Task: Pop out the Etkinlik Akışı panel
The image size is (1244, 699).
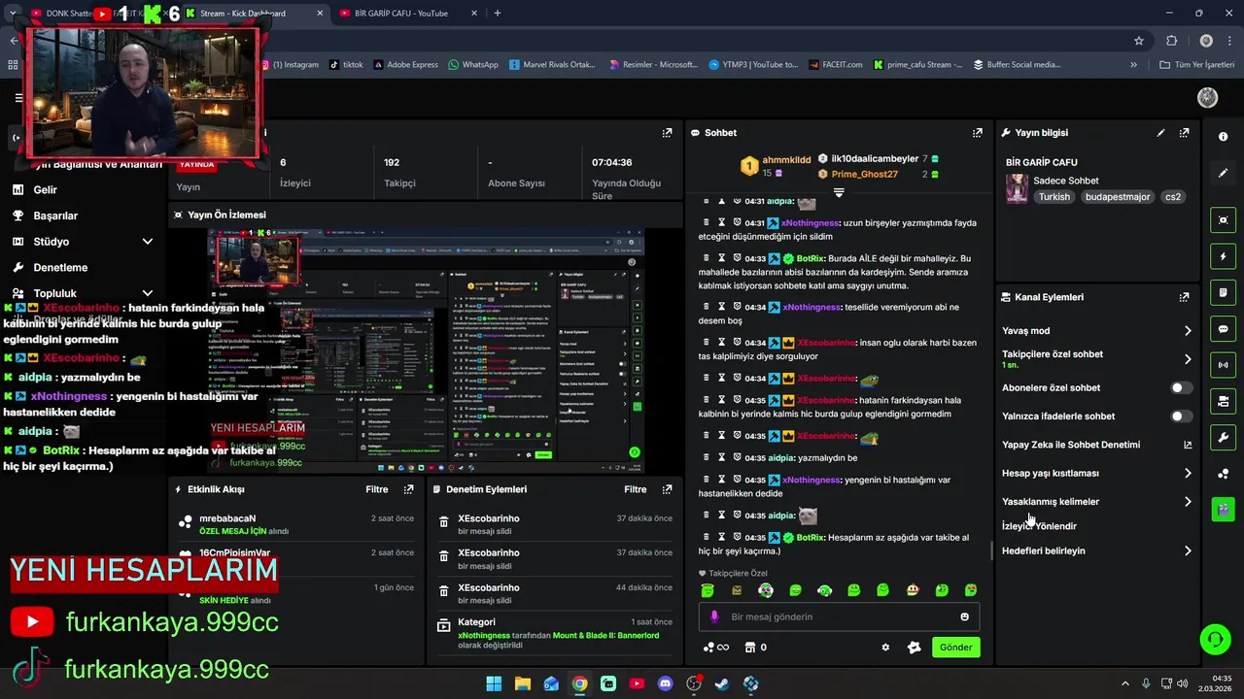Action: 408,489
